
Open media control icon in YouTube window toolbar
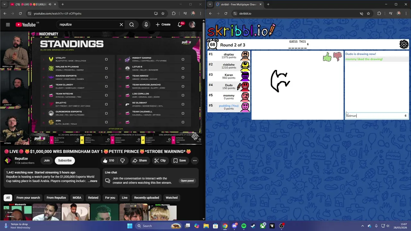185,13
